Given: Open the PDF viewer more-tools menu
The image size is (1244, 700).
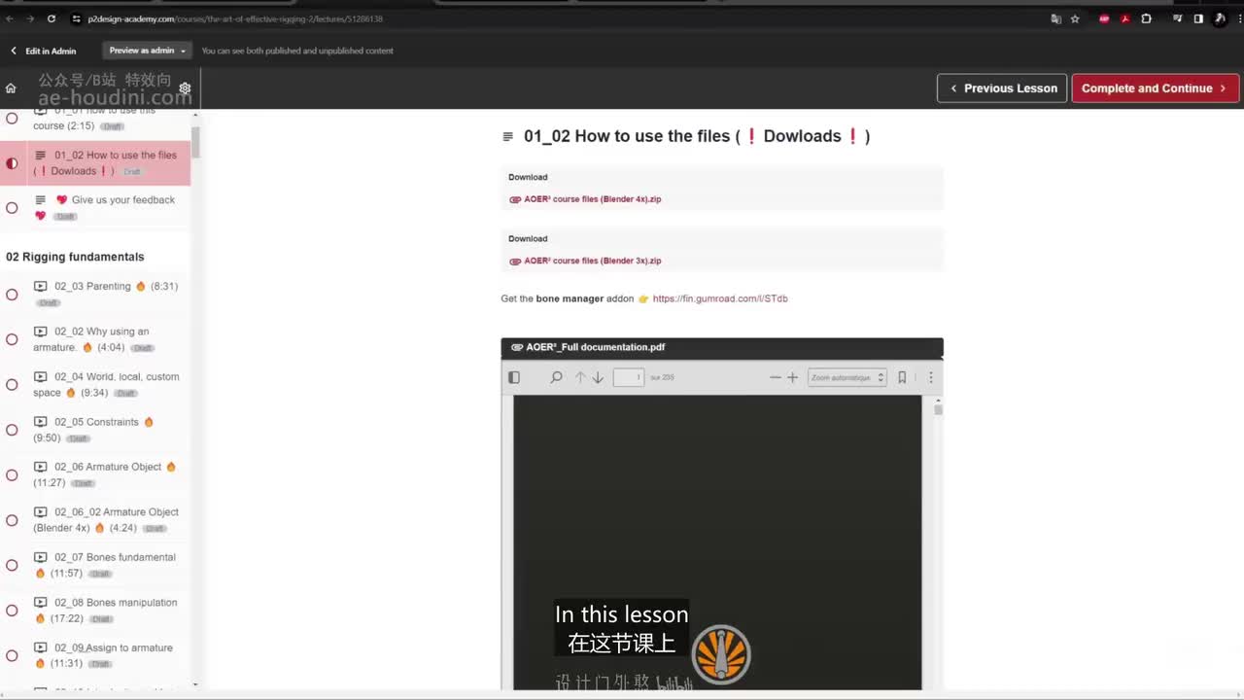Looking at the screenshot, I should click(x=930, y=377).
